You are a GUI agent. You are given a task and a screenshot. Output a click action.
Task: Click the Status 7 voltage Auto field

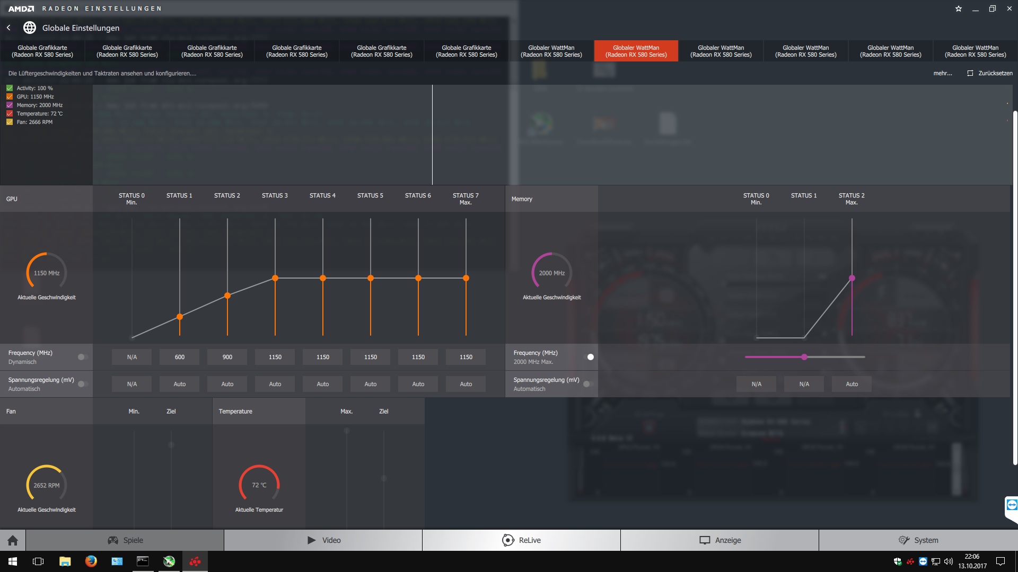click(466, 384)
